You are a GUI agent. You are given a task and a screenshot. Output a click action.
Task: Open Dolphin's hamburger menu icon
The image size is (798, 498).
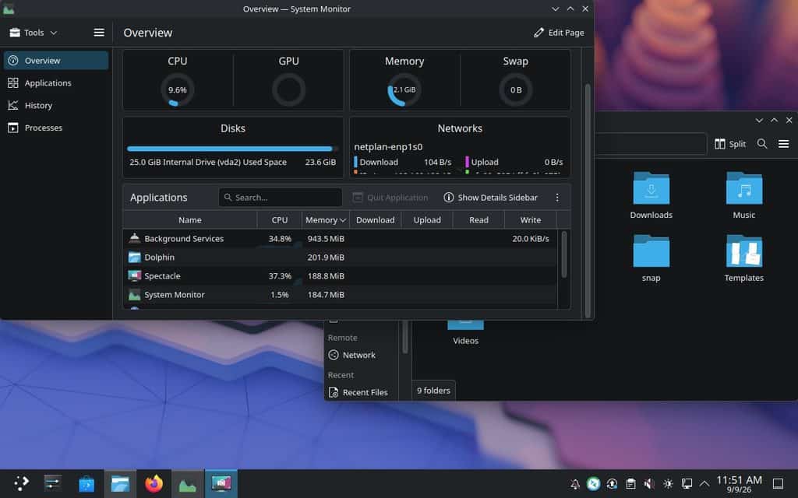tap(784, 144)
